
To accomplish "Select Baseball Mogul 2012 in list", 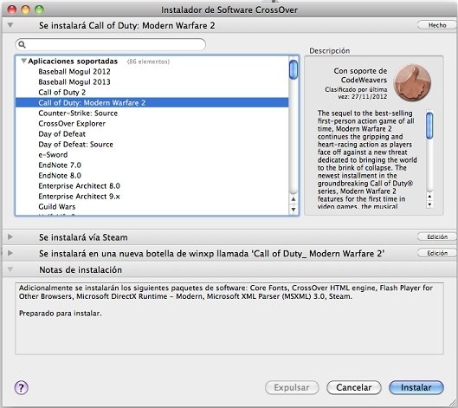I will click(74, 72).
